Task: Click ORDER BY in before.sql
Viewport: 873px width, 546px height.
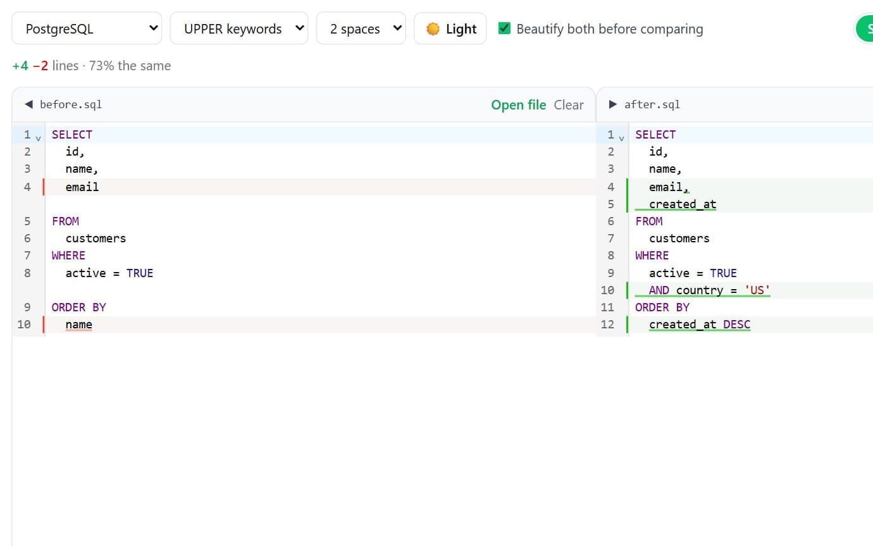Action: tap(79, 307)
